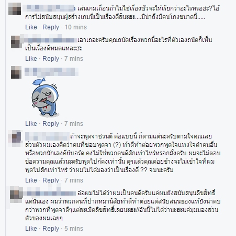Reply to the second comment ending in หมดแหละฮะ
The width and height of the screenshot is (236, 236).
pyautogui.click(x=51, y=59)
